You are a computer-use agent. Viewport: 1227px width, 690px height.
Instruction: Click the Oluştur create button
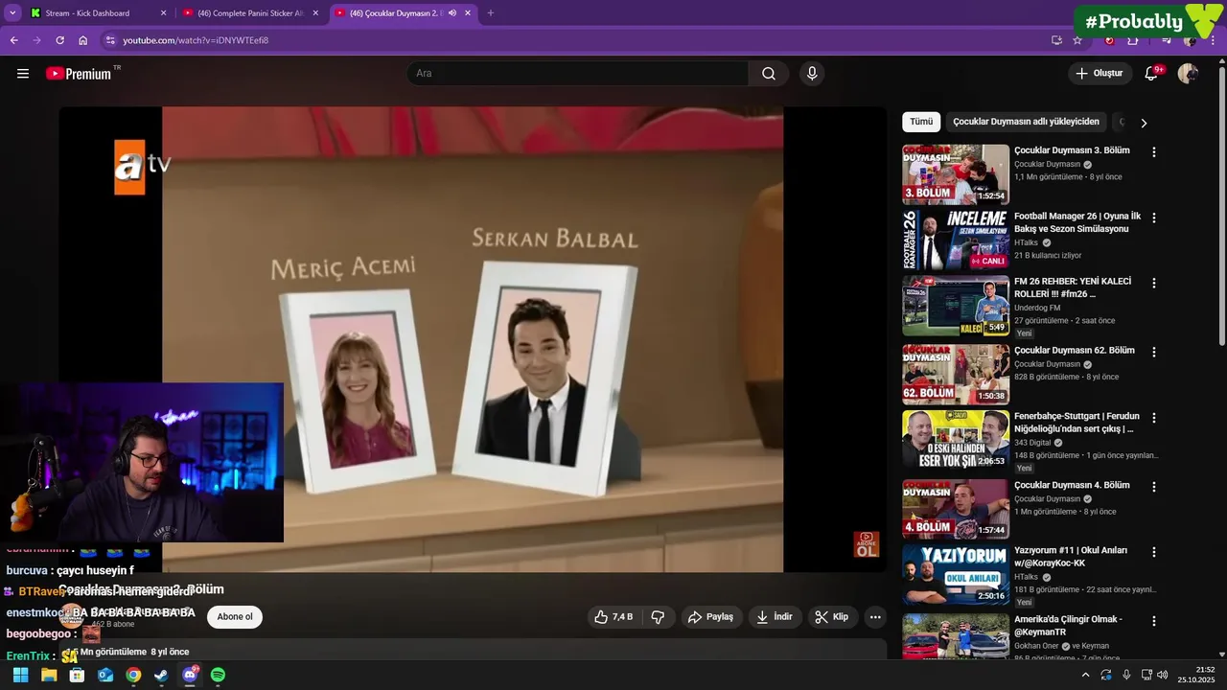coord(1099,74)
